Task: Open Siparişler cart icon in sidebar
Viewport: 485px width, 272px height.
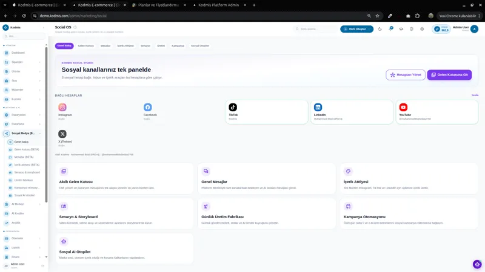Action: coord(6,62)
